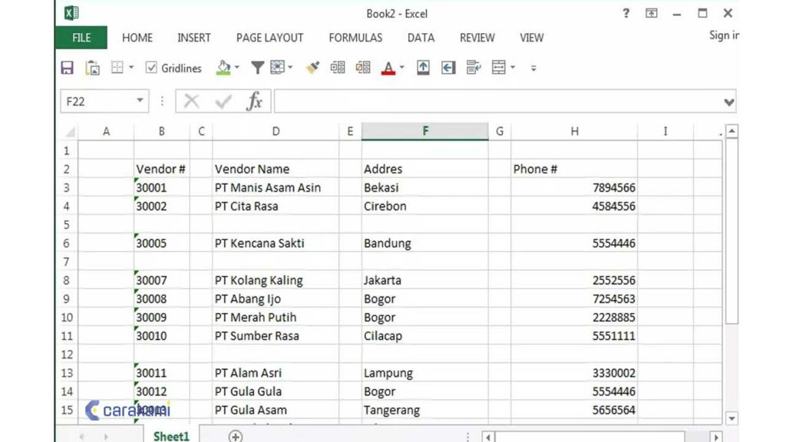Click the back arrow icon in the toolbar

tap(447, 68)
